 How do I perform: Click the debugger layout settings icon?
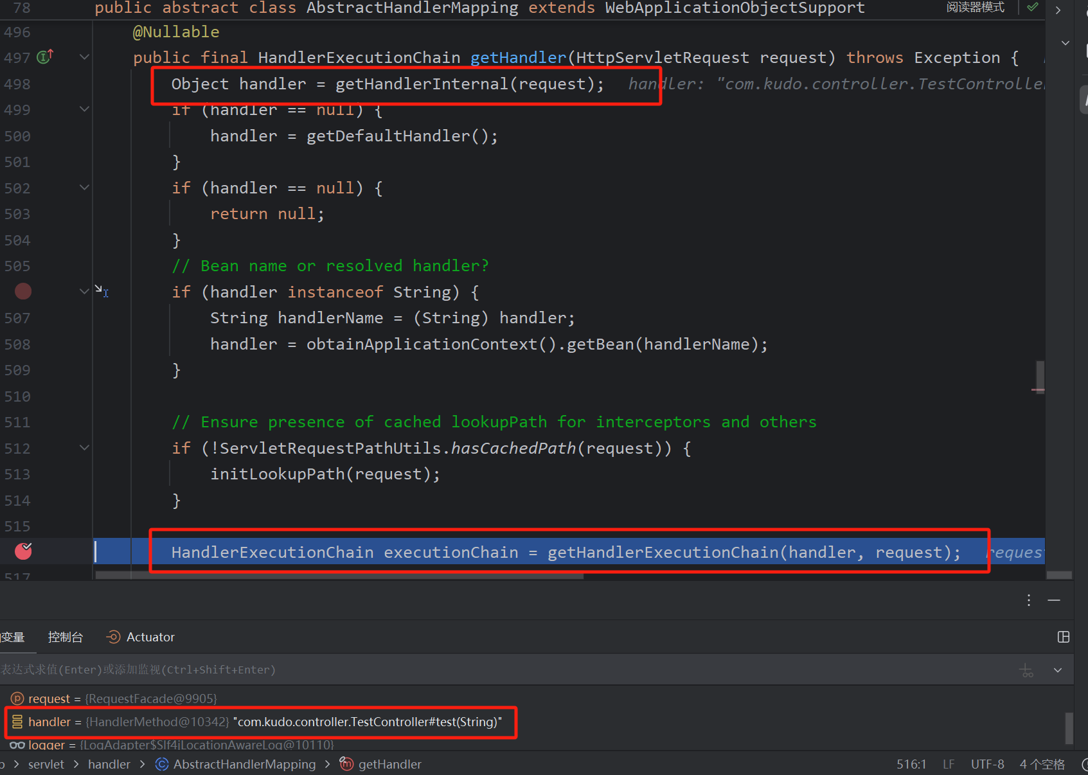(1064, 637)
